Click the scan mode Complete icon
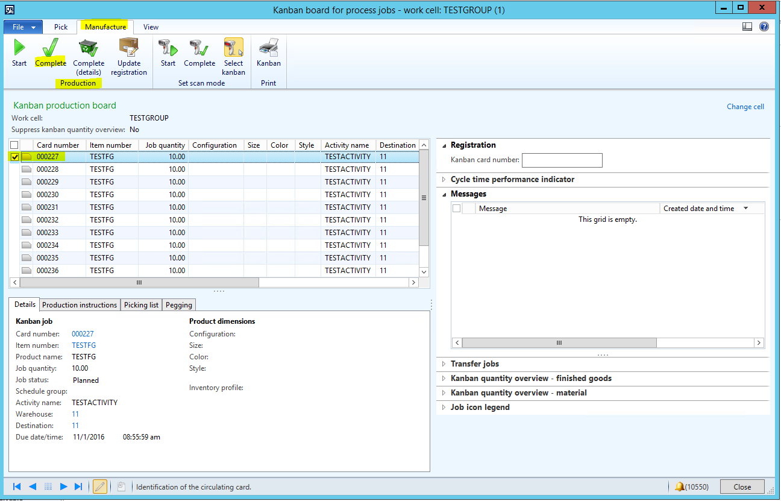This screenshot has height=501, width=781. (x=199, y=48)
